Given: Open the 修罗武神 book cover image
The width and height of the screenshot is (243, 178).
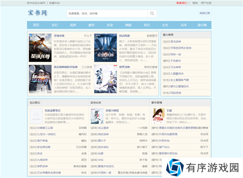Looking at the screenshot, I should pos(106,79).
